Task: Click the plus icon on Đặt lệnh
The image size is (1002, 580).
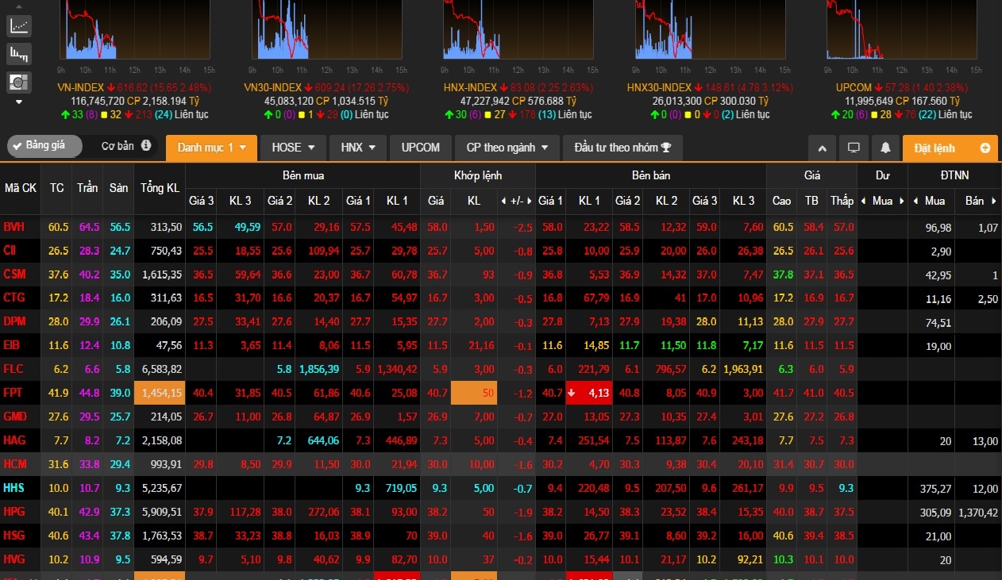Action: point(985,148)
